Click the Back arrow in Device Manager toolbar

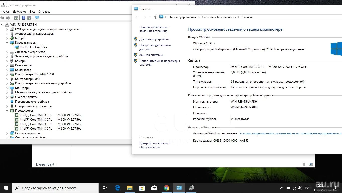[2, 18]
